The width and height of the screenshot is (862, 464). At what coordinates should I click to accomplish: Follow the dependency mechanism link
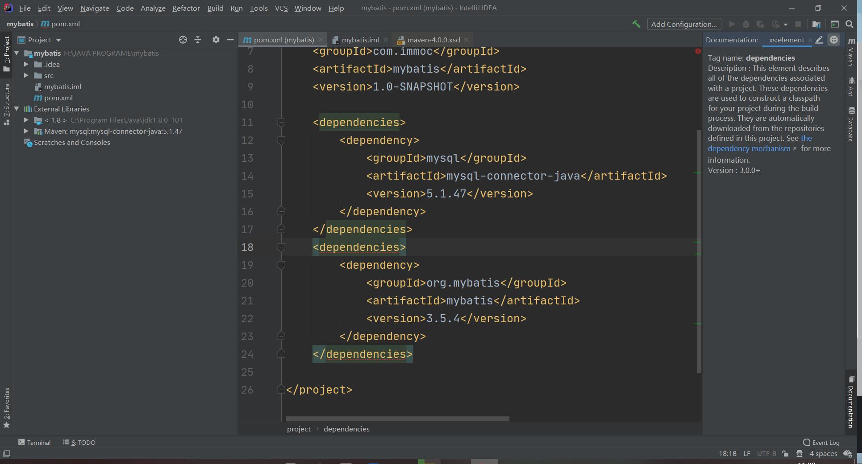click(x=749, y=148)
